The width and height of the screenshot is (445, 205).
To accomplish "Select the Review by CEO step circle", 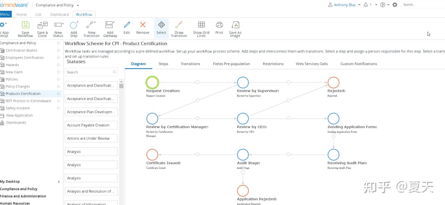I will tap(243, 119).
